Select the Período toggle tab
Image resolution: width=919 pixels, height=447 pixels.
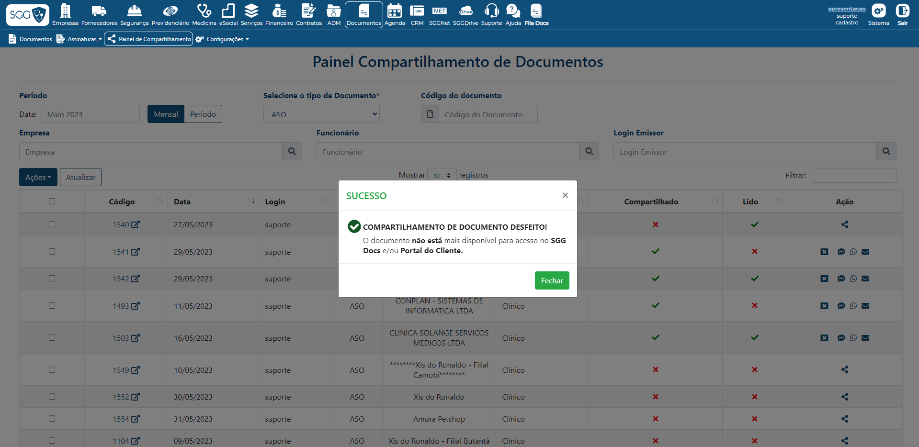(203, 114)
